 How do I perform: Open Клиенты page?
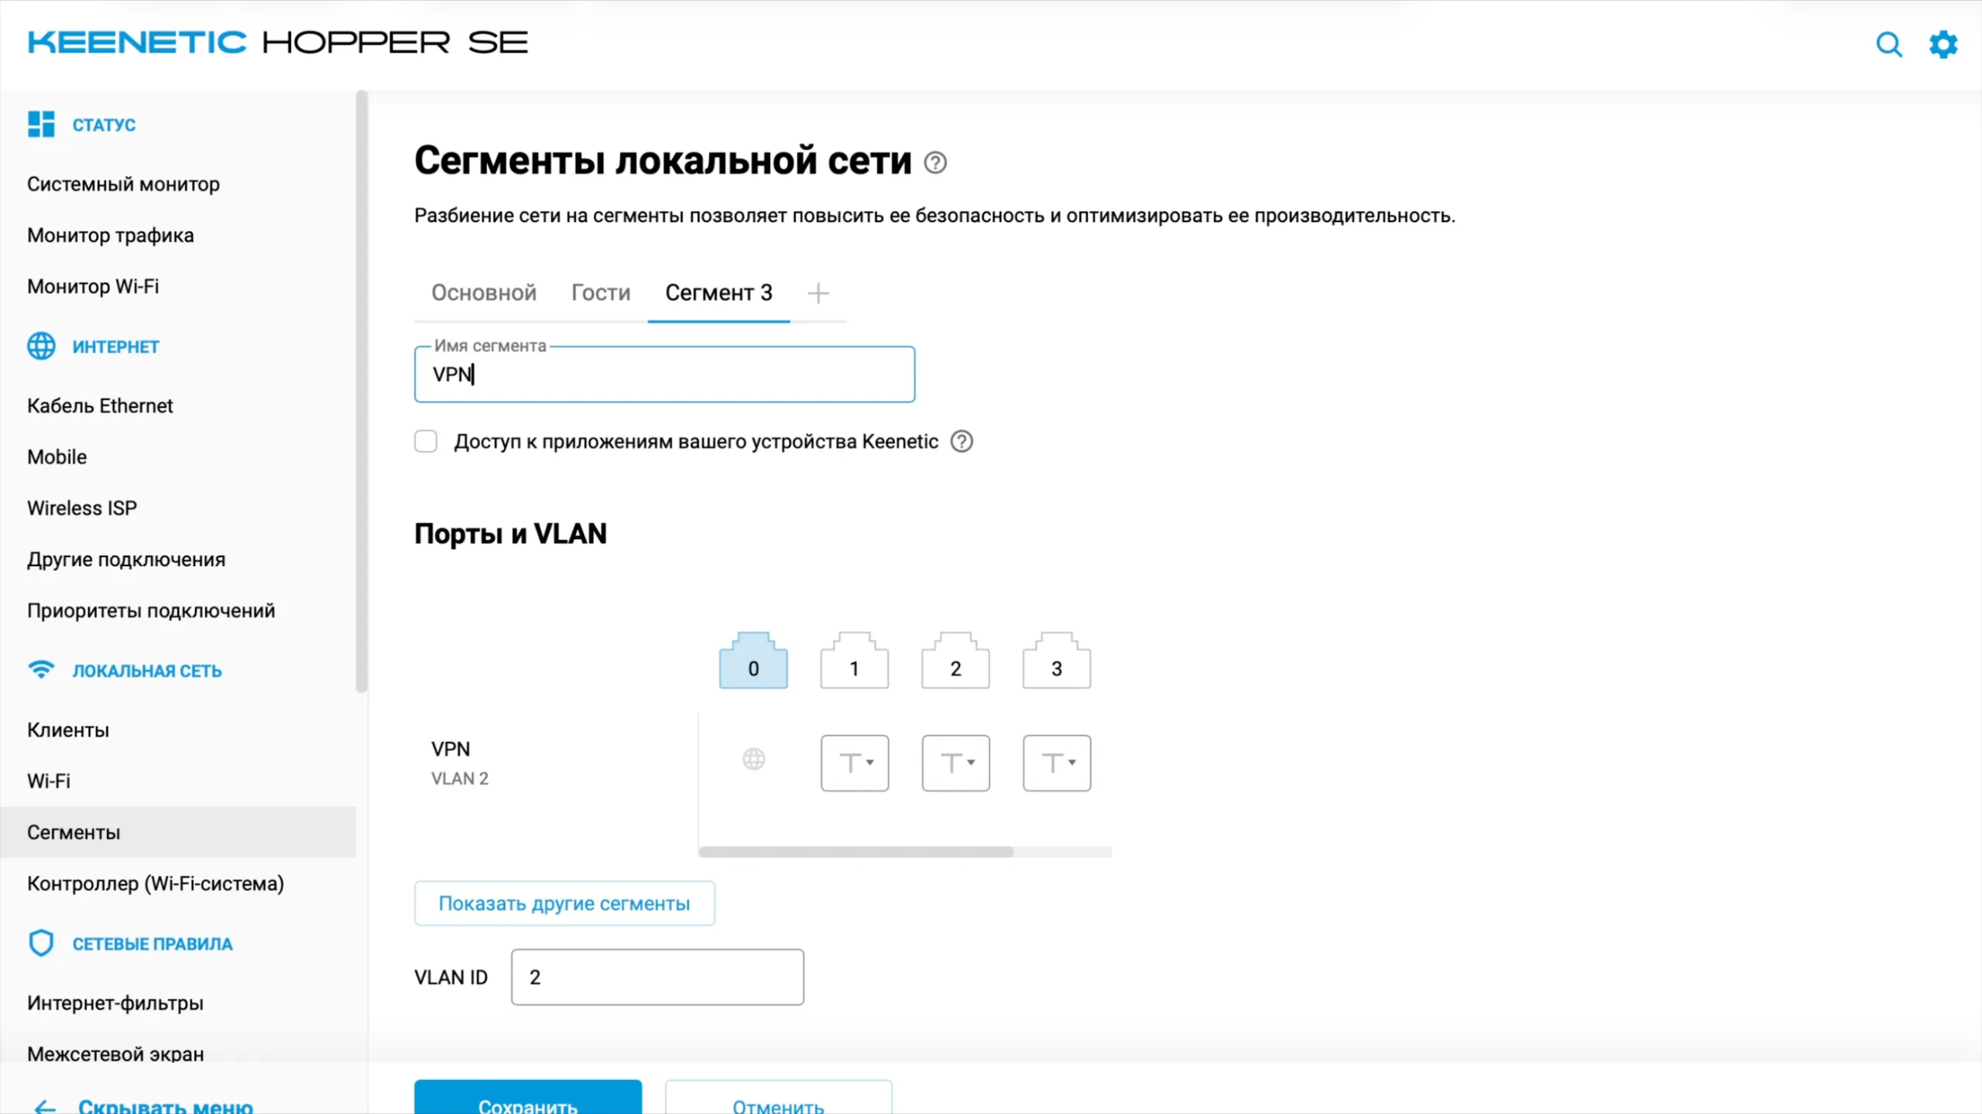coord(68,730)
